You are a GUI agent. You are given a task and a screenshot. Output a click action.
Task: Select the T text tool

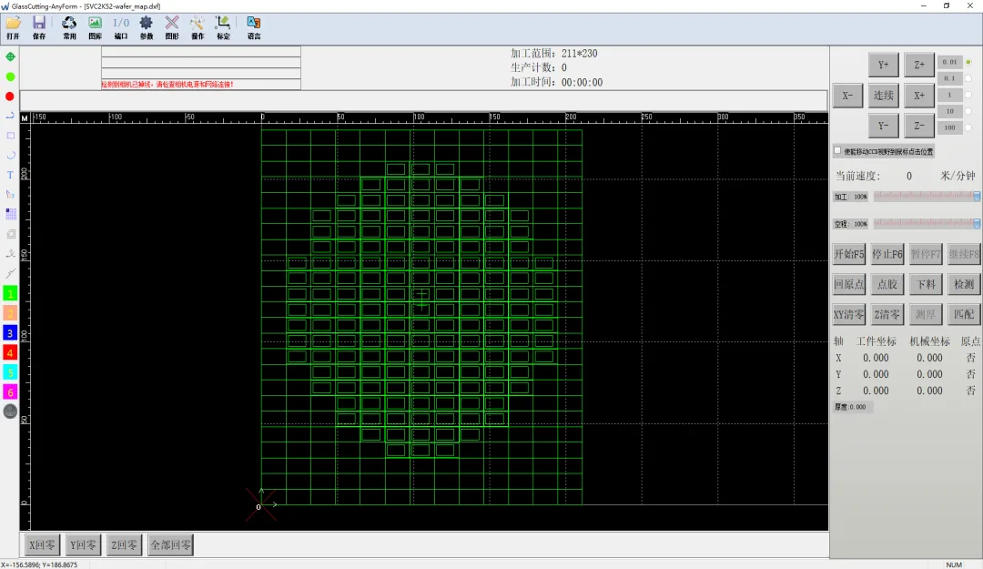click(x=10, y=175)
